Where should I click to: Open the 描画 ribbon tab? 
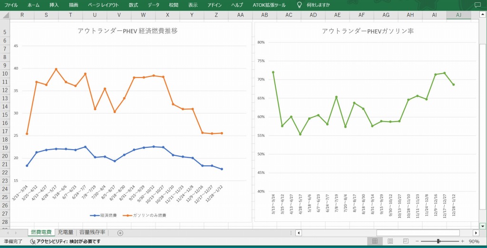coord(74,5)
